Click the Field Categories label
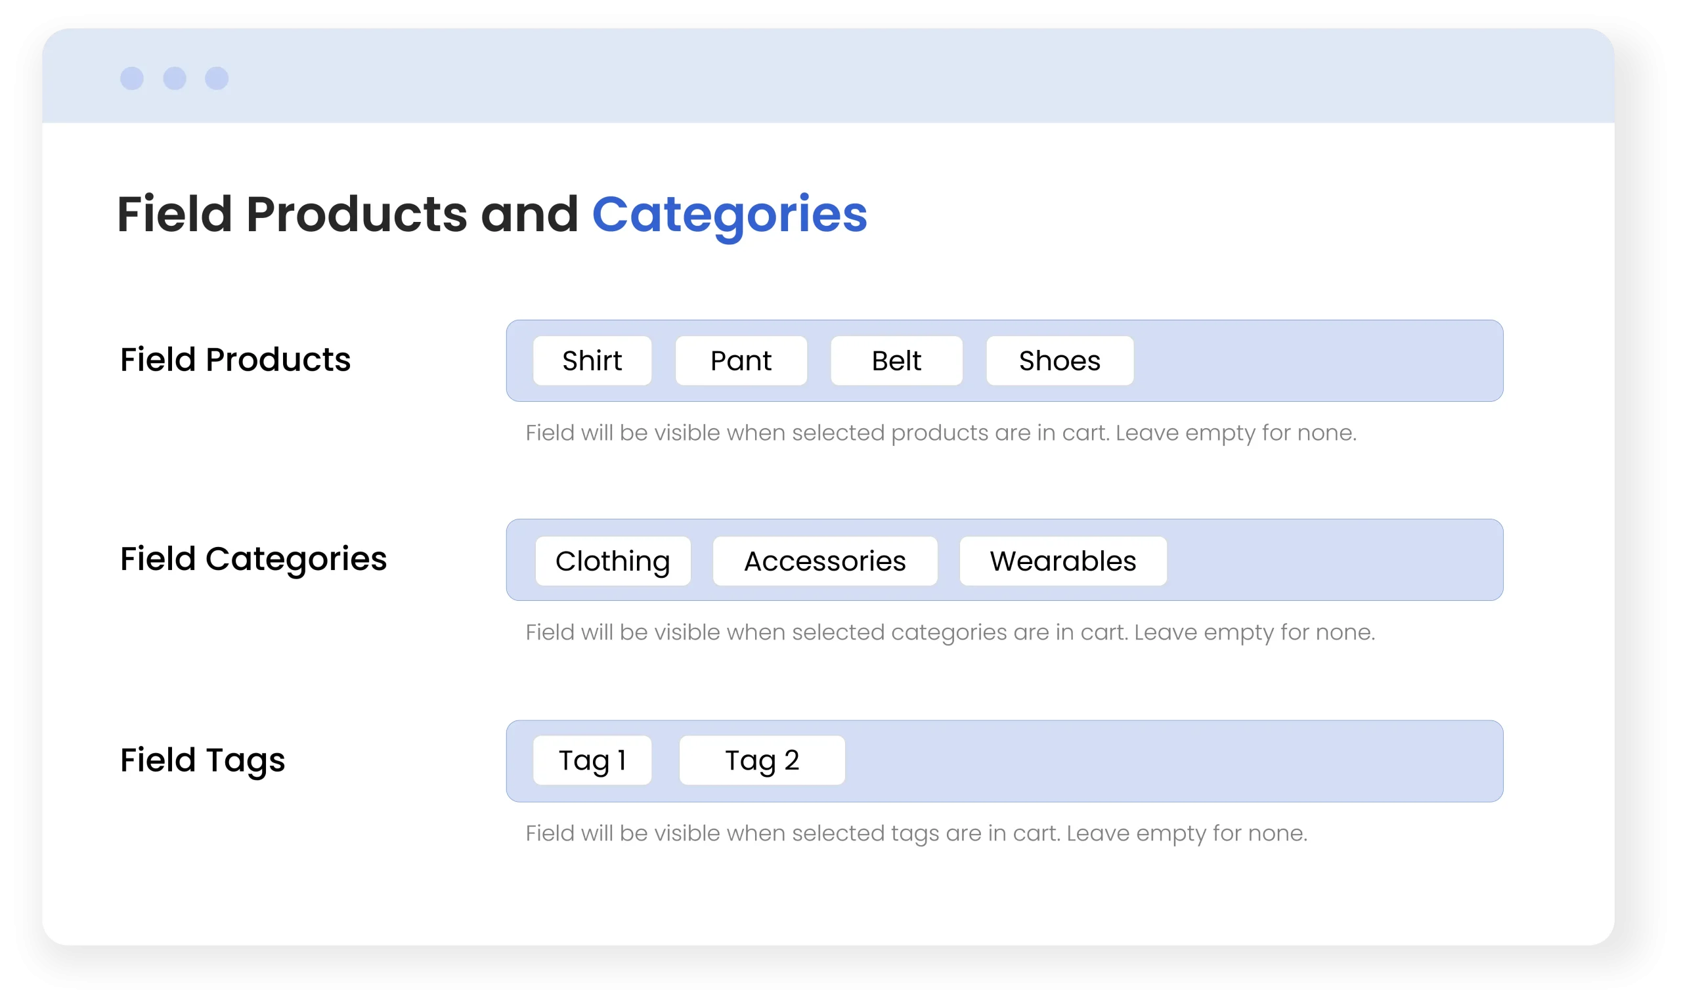Image resolution: width=1681 pixels, height=1004 pixels. (253, 559)
